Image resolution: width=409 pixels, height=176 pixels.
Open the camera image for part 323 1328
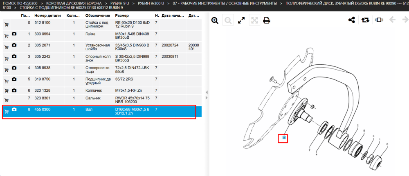click(14, 90)
